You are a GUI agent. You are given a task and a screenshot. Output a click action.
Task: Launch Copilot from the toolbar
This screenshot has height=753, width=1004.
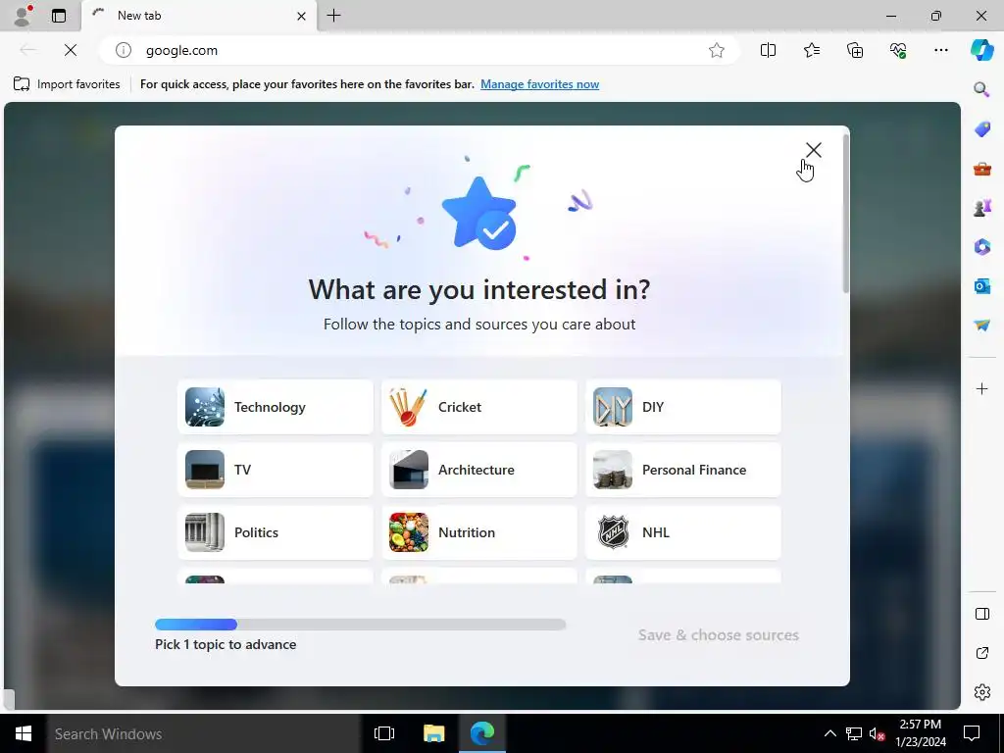981,50
